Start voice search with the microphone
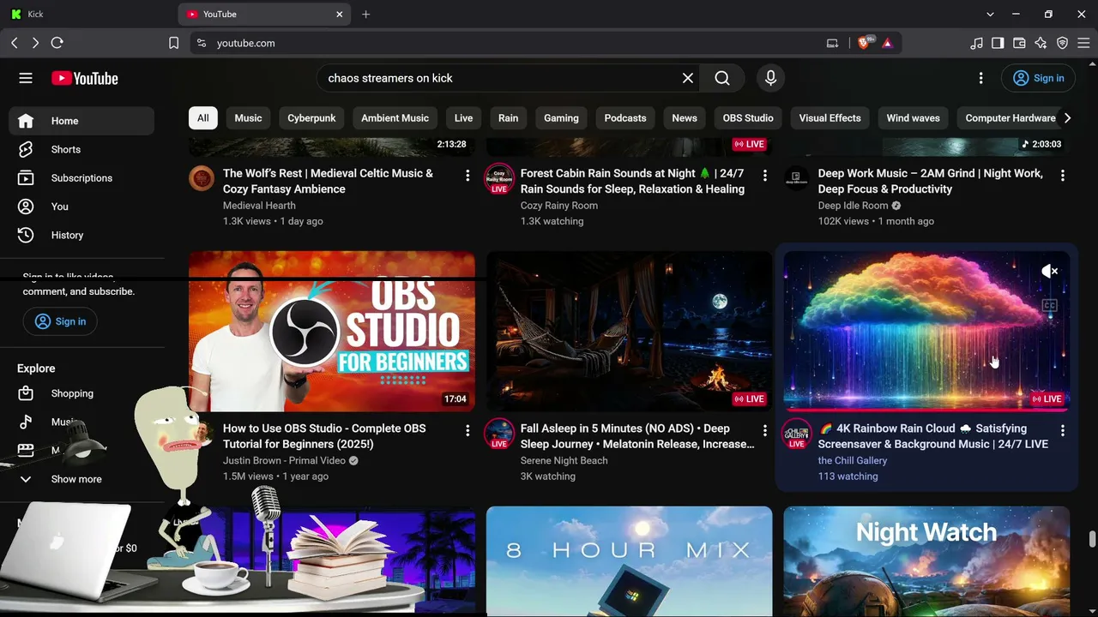This screenshot has width=1098, height=617. pyautogui.click(x=770, y=78)
